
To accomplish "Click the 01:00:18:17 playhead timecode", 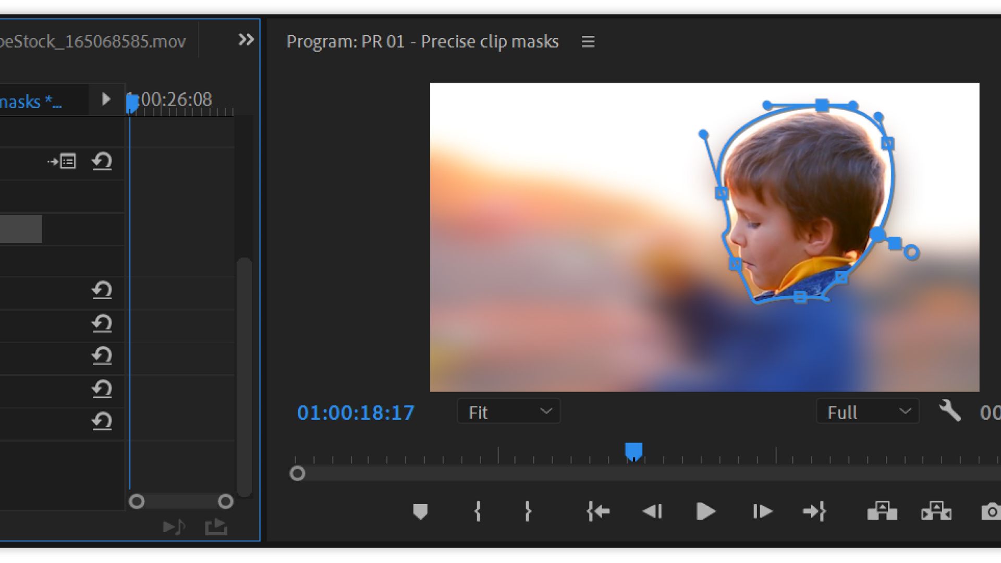I will pos(356,413).
